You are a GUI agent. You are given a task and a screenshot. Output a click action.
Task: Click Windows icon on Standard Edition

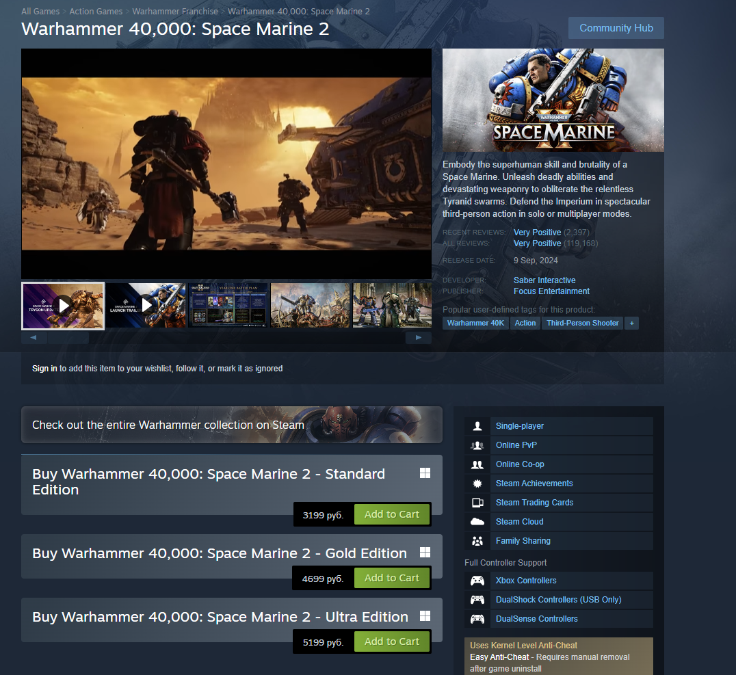coord(425,473)
